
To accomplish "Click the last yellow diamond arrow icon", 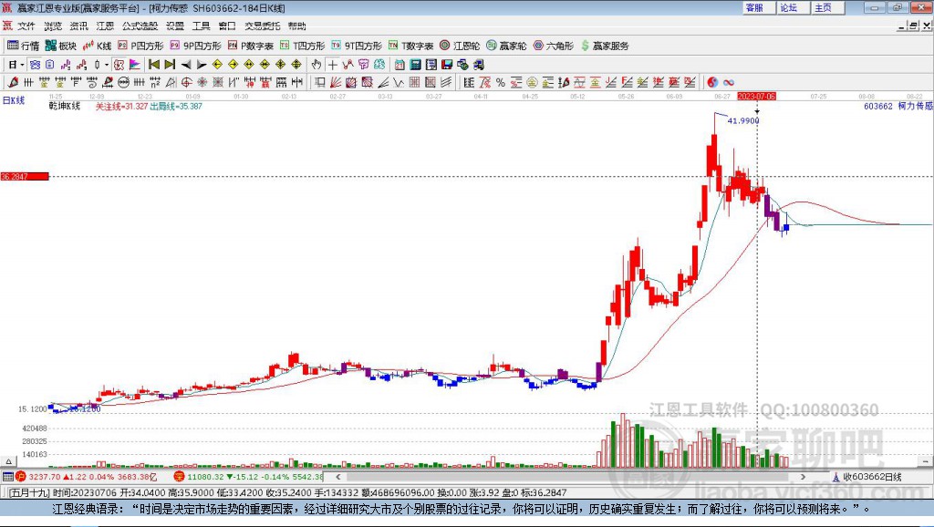I will [296, 65].
